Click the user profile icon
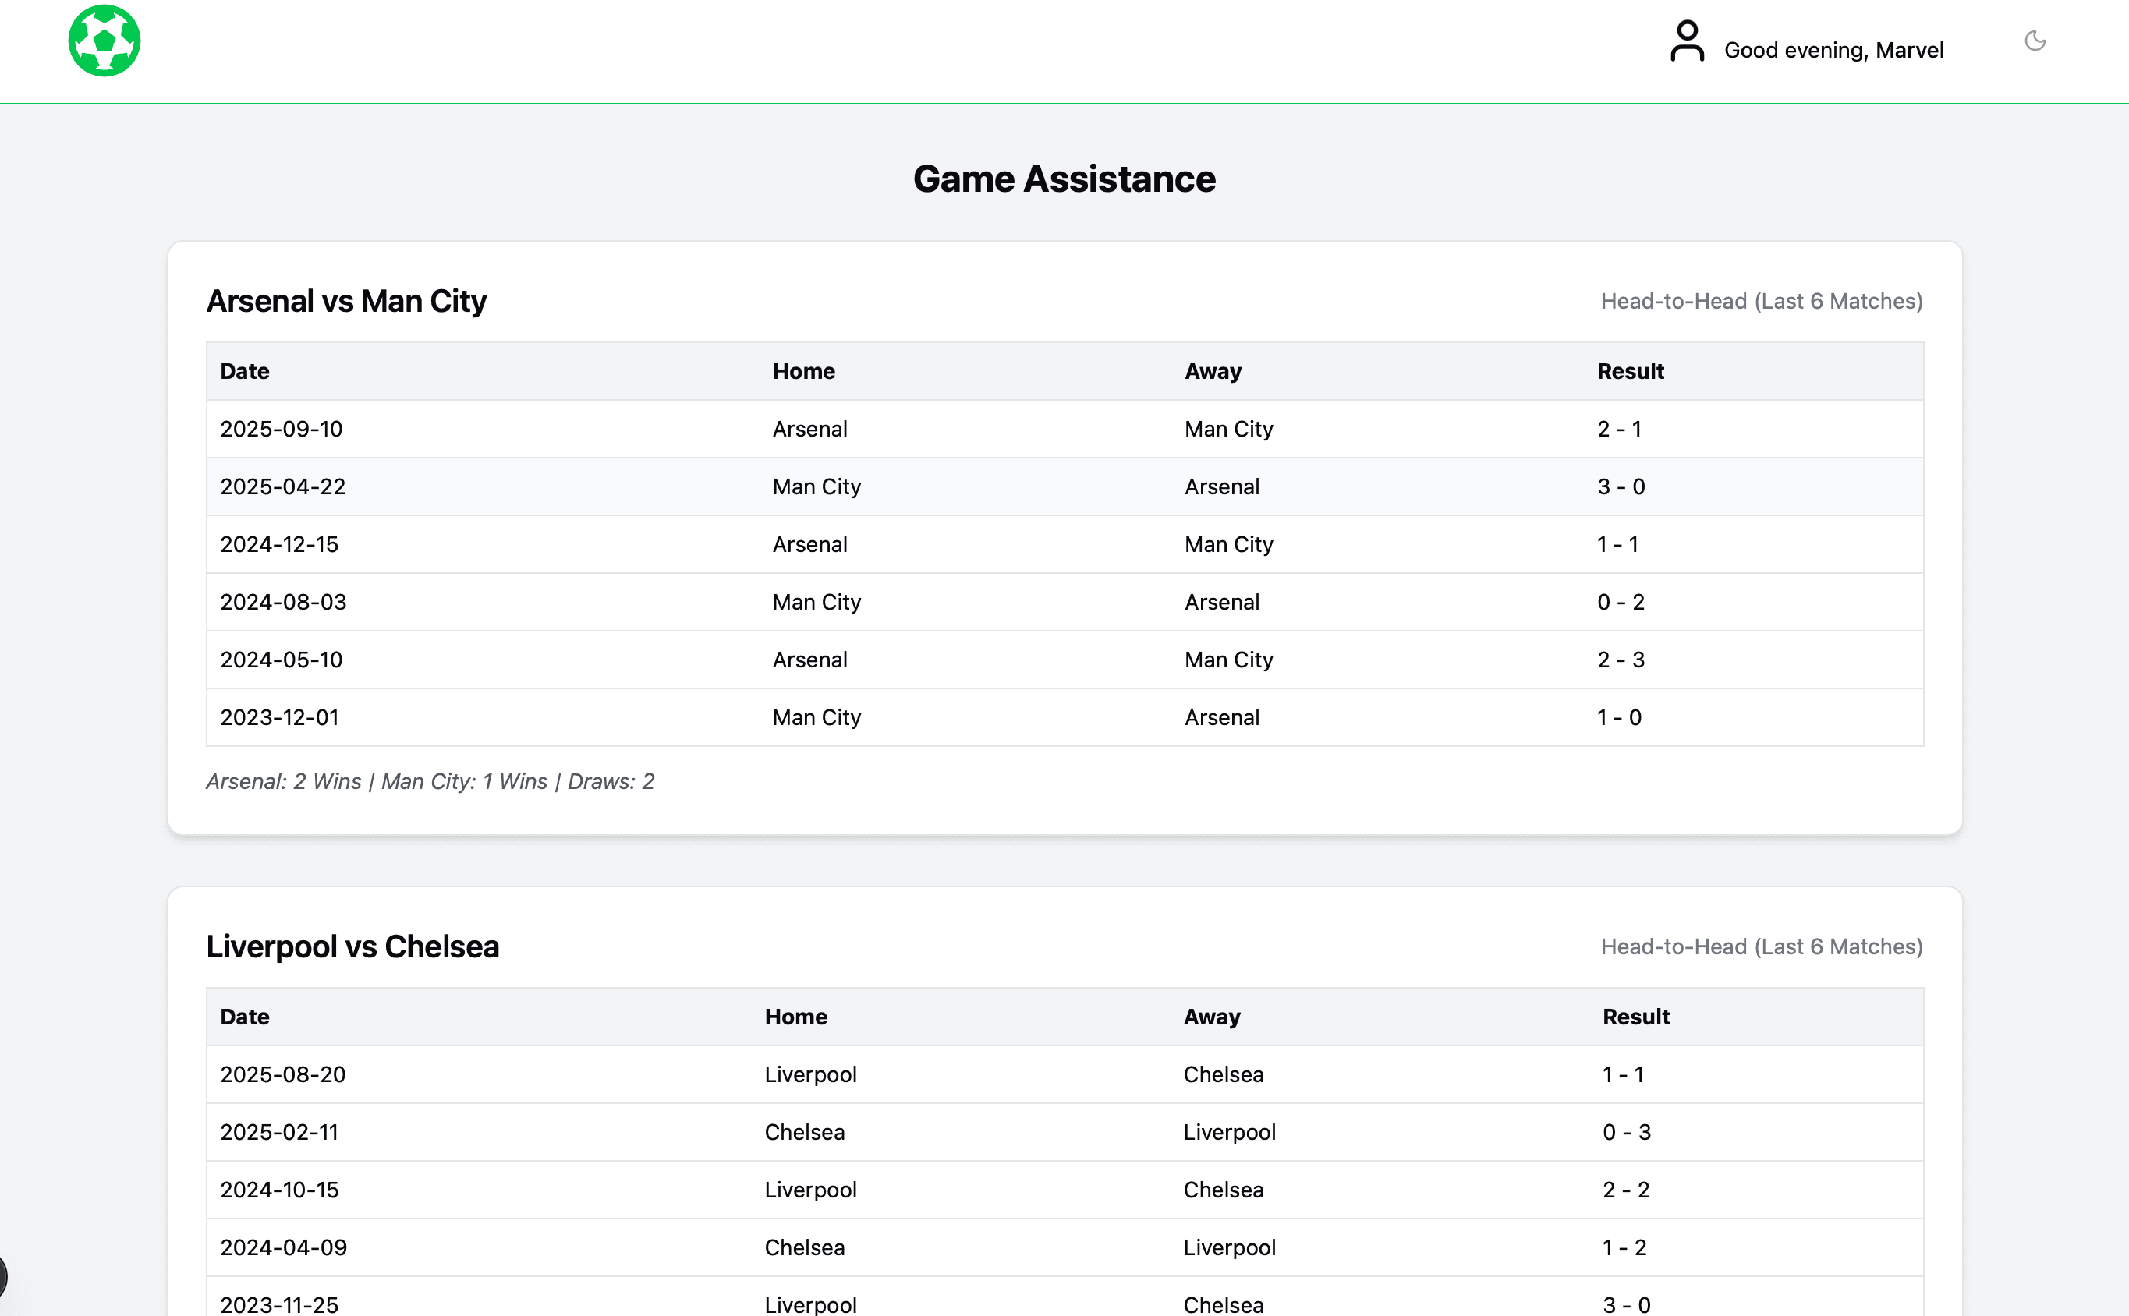Screen dimensions: 2129x1316 [1686, 42]
